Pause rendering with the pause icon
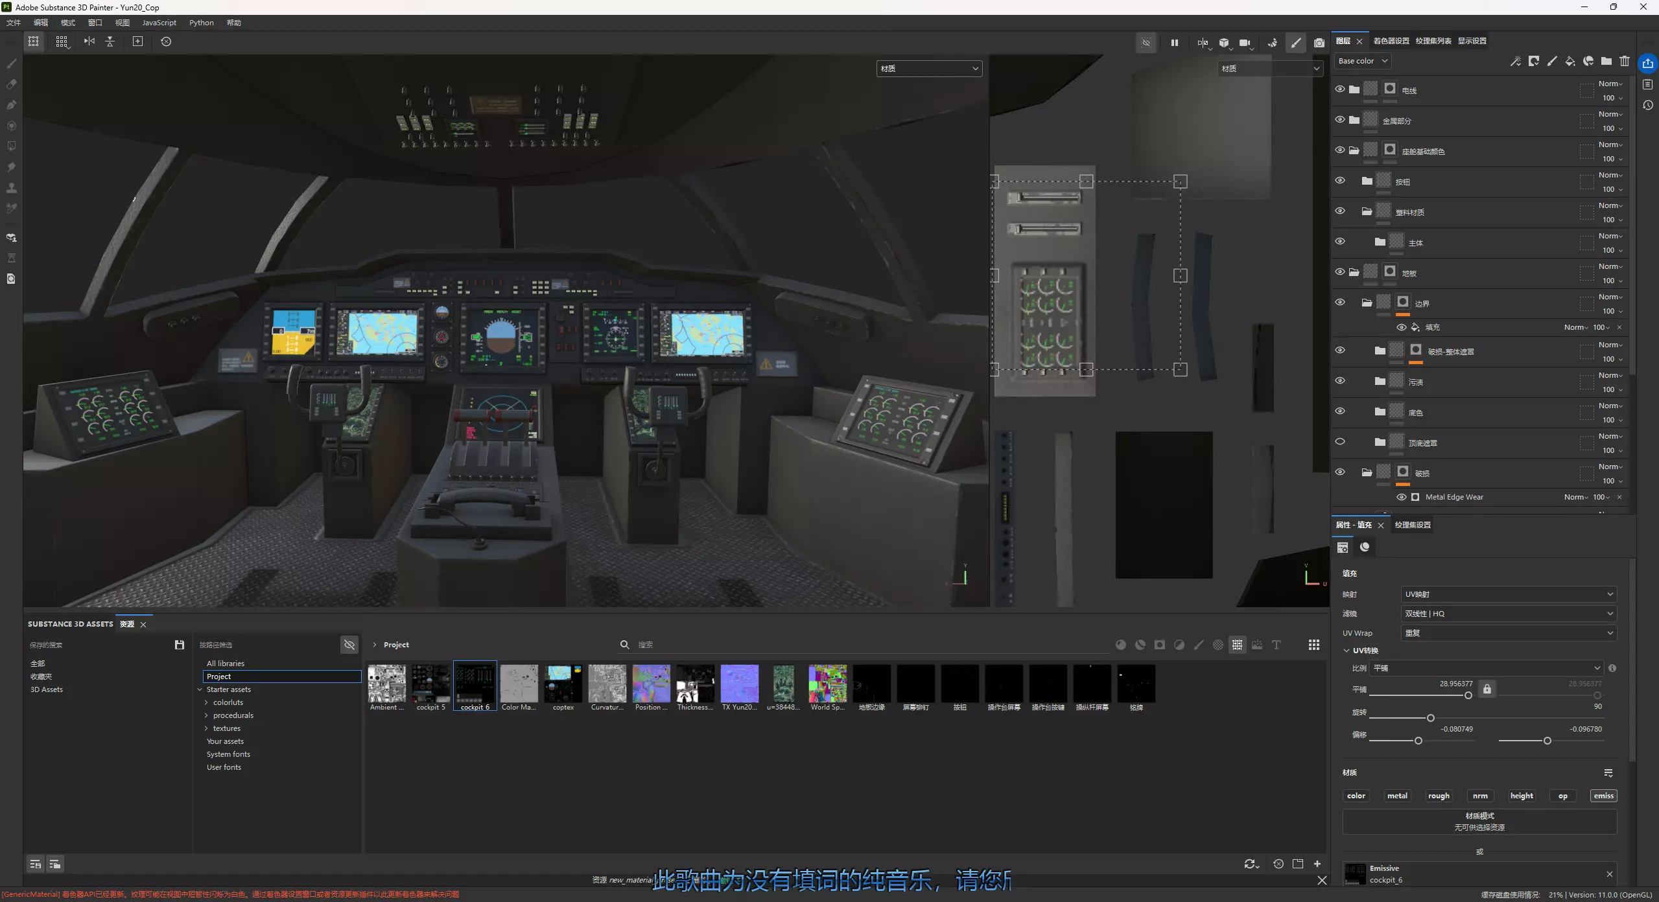The image size is (1659, 902). coord(1174,43)
